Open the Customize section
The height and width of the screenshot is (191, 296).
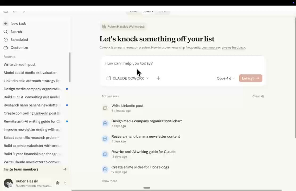coord(19,47)
